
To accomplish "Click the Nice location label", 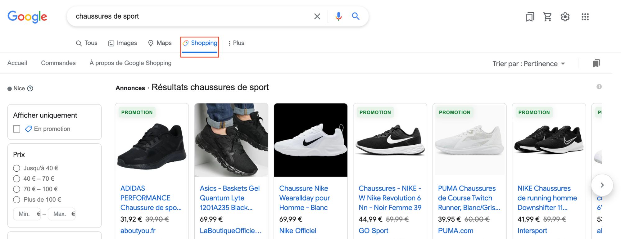I will (19, 88).
